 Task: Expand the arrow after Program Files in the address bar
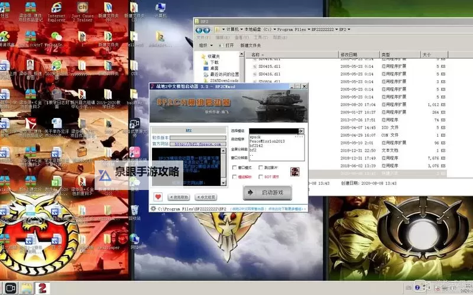[309, 29]
